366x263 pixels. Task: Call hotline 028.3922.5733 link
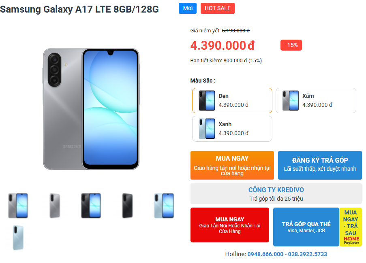point(307,254)
